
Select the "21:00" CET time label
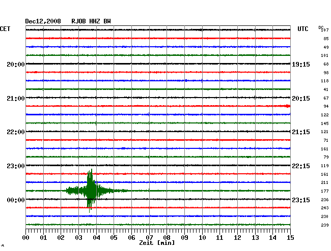16,99
